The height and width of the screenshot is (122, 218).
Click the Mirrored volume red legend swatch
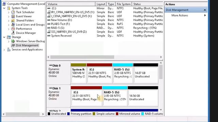click(x=117, y=114)
